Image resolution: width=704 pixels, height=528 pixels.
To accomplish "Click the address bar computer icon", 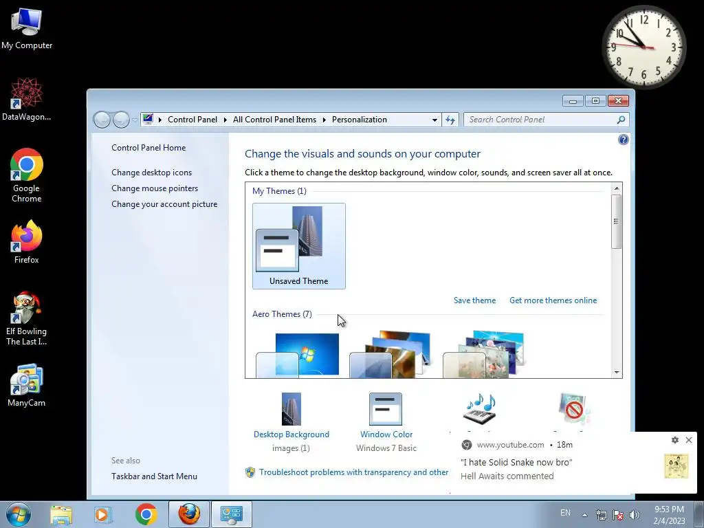I will [148, 119].
